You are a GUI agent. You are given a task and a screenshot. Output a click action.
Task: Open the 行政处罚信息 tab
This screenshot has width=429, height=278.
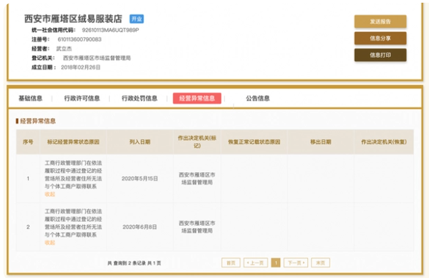point(139,99)
